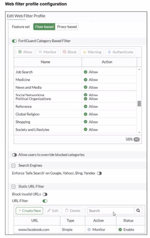The height and width of the screenshot is (238, 150).
Task: Click the magnifier search icon
Action: coord(138,211)
